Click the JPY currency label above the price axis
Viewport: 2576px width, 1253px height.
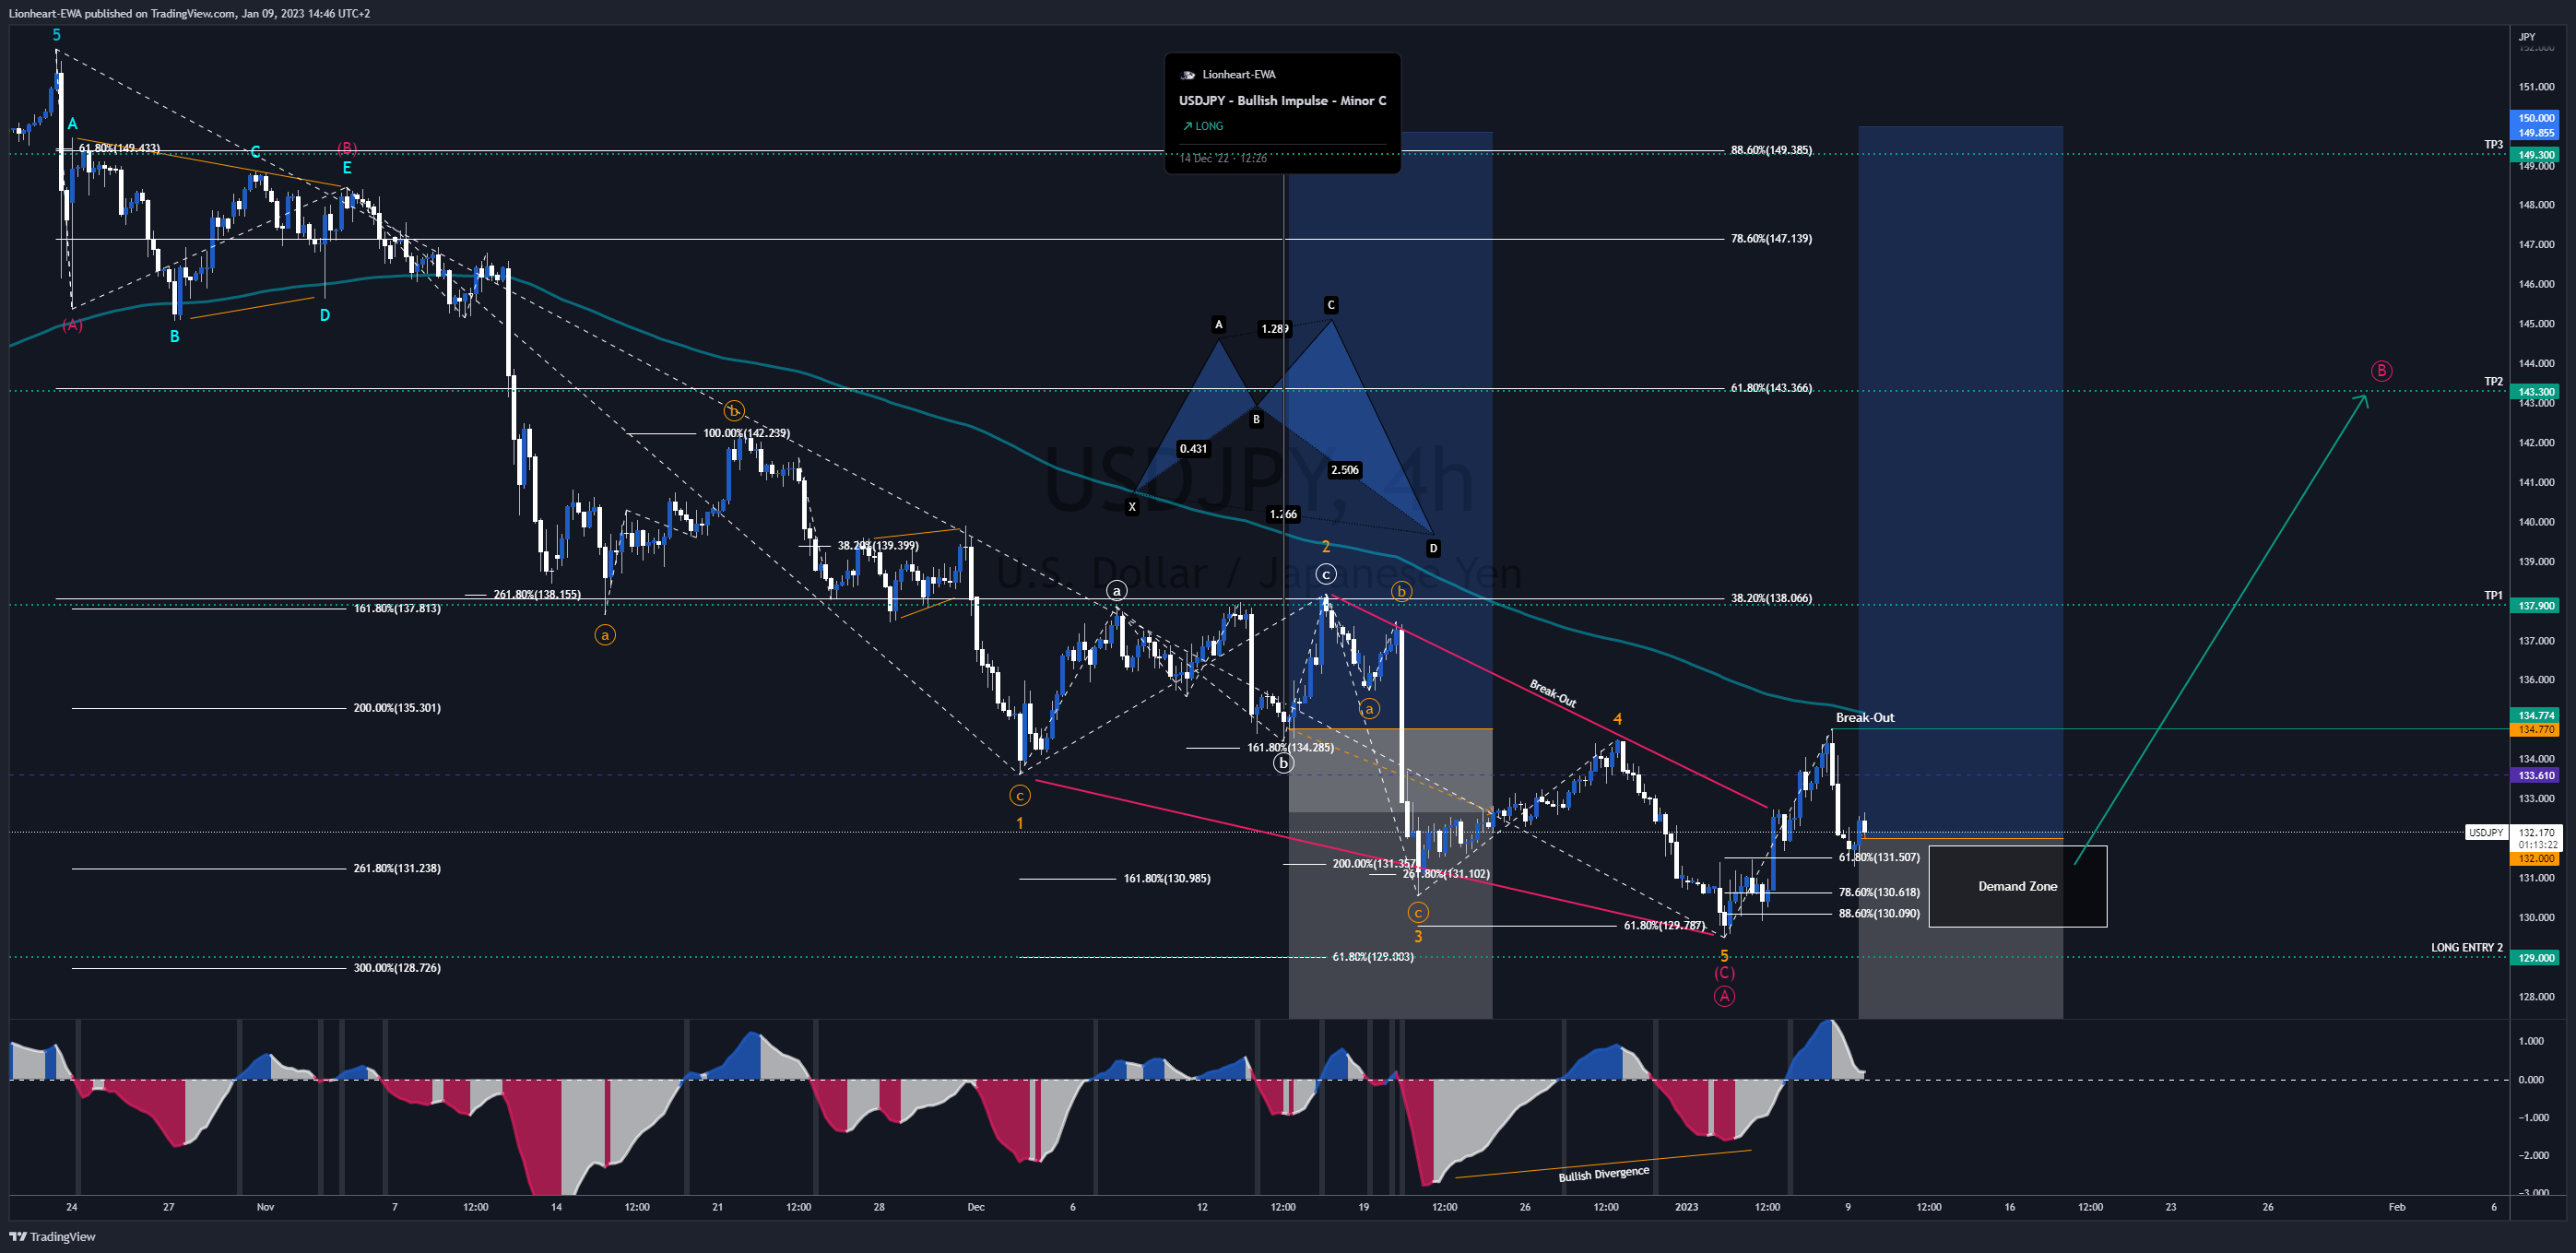coord(2527,37)
